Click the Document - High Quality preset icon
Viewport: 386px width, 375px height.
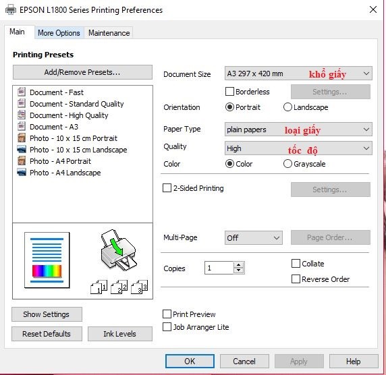pyautogui.click(x=22, y=115)
